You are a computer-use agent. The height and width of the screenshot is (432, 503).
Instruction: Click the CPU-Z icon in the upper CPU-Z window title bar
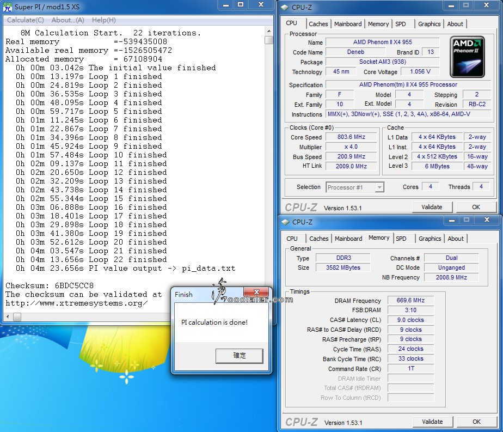click(x=285, y=7)
